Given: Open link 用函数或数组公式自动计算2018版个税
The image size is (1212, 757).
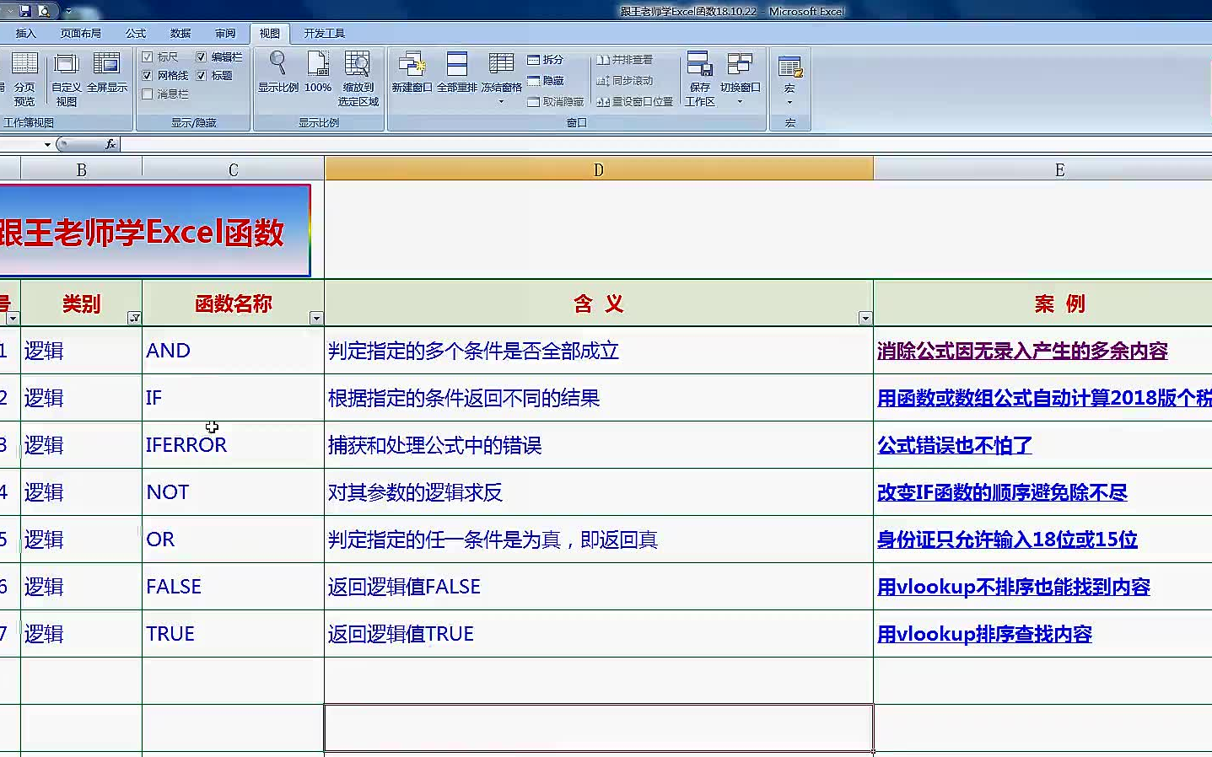Looking at the screenshot, I should pyautogui.click(x=1044, y=398).
